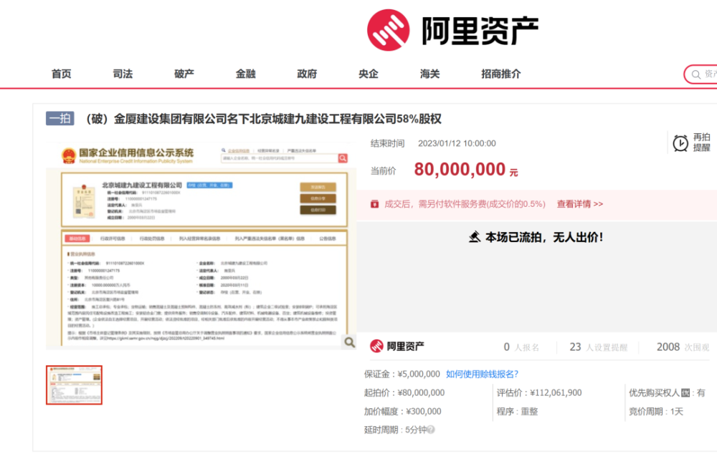
Task: Open the 央企 navigation tab
Action: click(369, 74)
